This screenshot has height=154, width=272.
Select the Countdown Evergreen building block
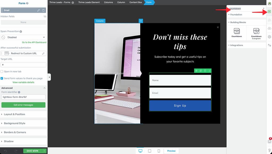[256, 33]
